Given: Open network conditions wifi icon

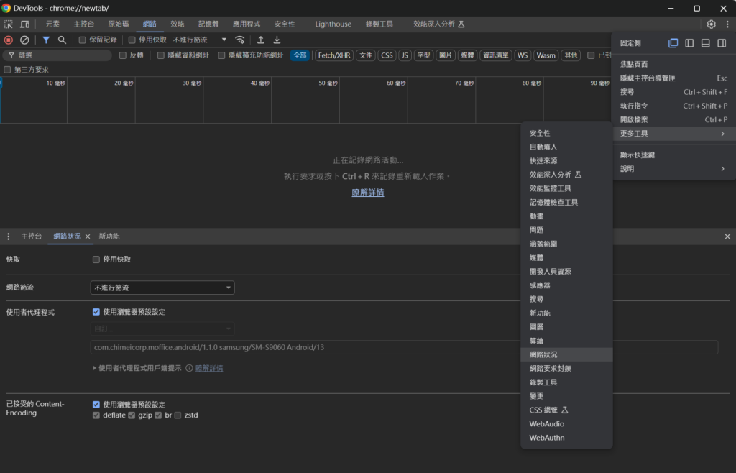Looking at the screenshot, I should (240, 40).
